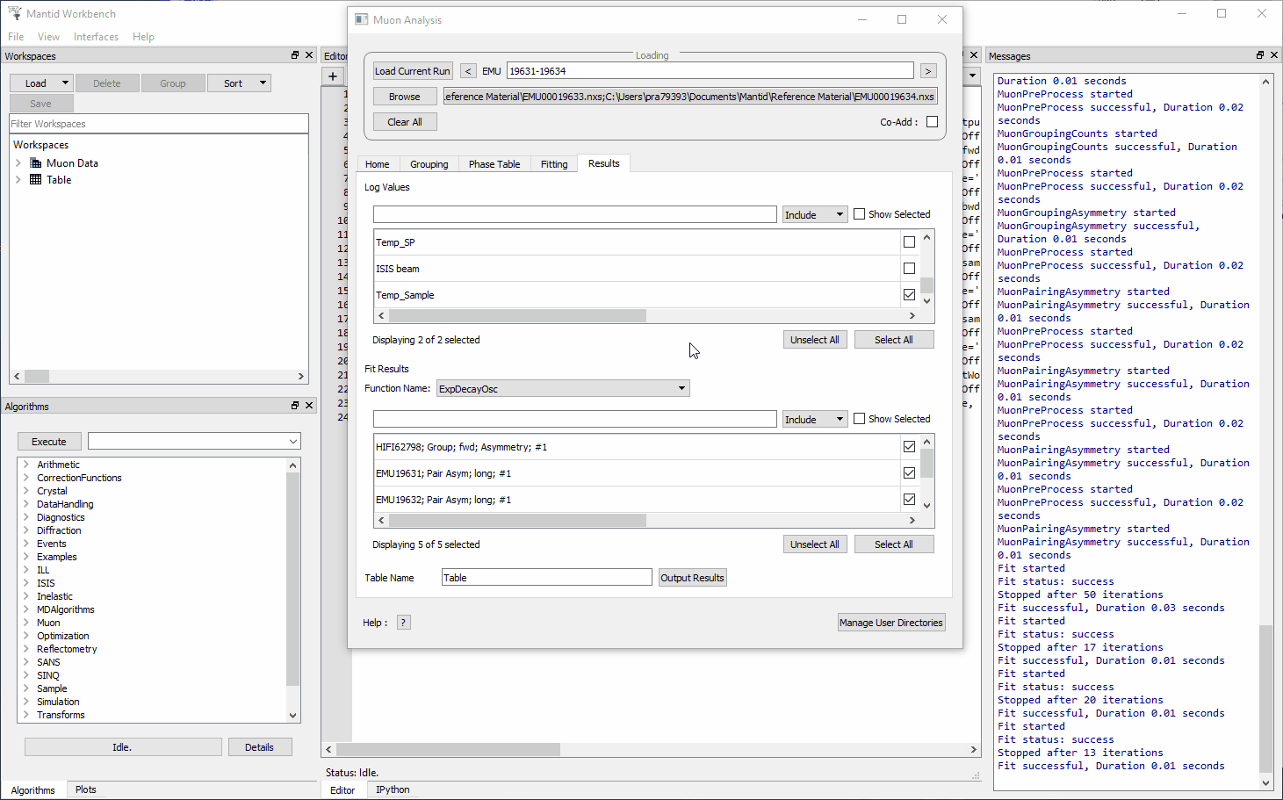Enable the Co-Add checkbox
1283x800 pixels.
pyautogui.click(x=933, y=122)
